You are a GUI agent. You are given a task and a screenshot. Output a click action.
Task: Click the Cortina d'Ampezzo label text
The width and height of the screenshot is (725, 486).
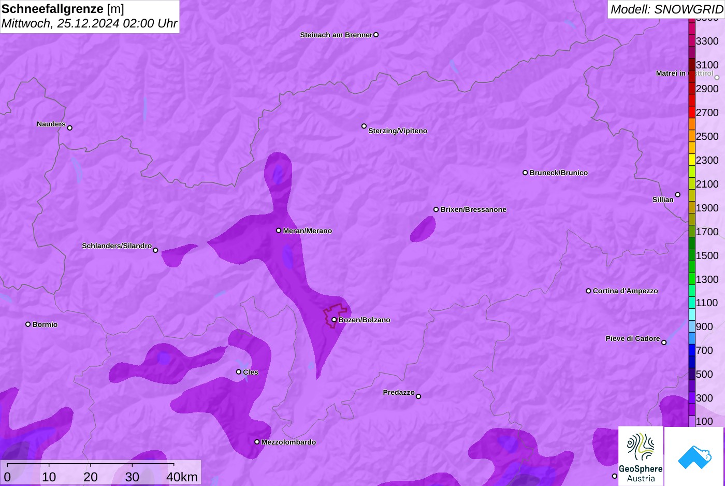(626, 291)
